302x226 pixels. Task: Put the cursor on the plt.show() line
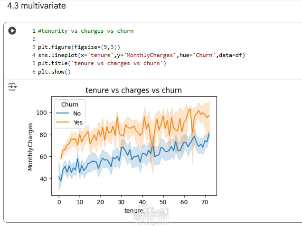tap(54, 72)
